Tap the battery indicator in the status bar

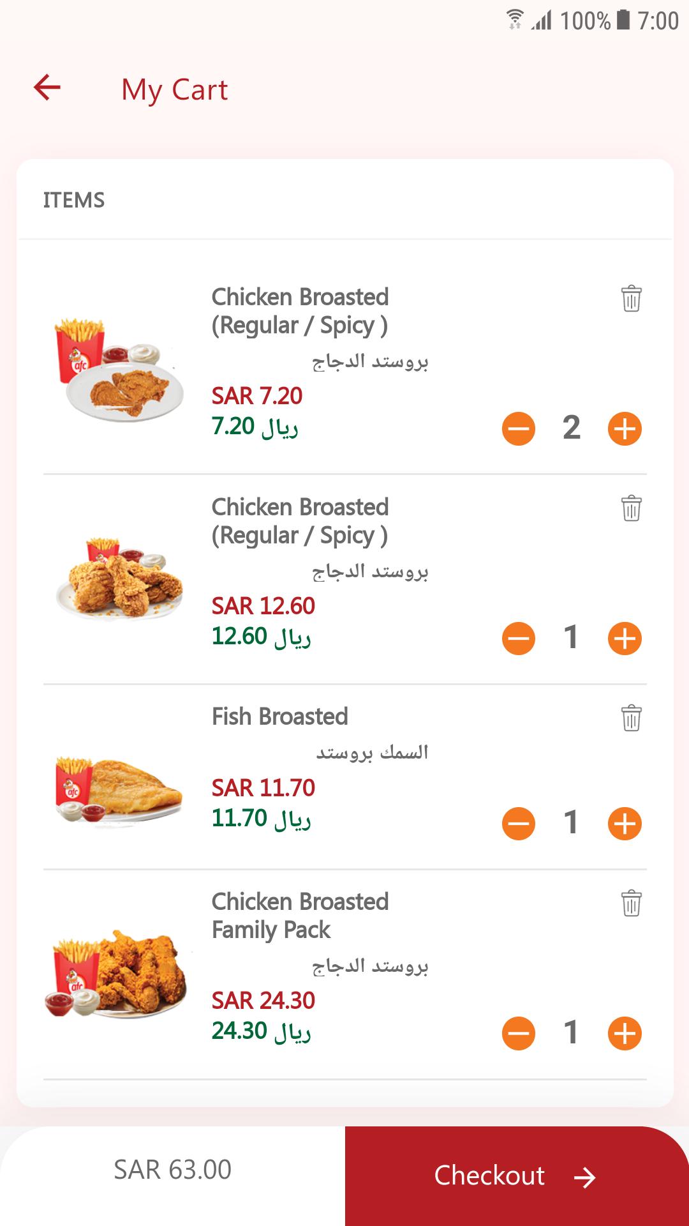623,20
